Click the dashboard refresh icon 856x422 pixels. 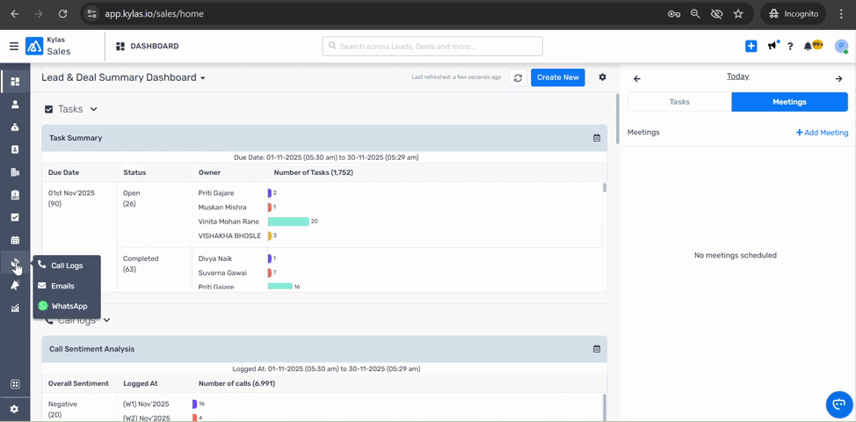(518, 77)
